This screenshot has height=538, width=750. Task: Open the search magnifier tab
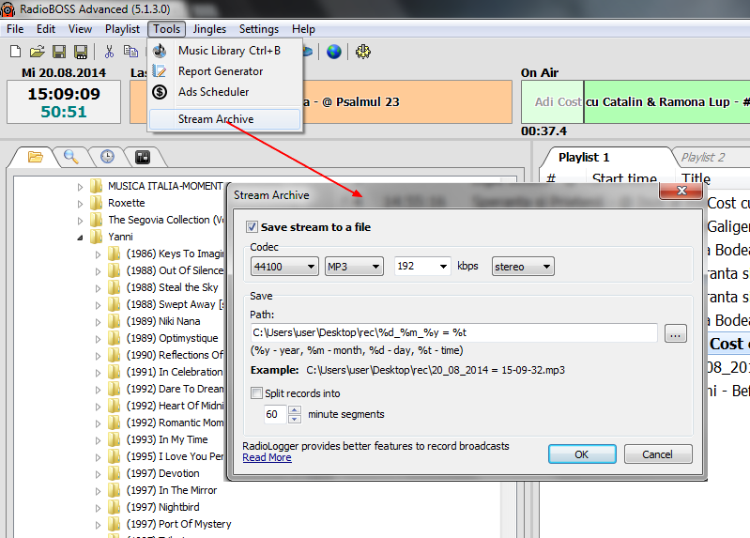(71, 157)
